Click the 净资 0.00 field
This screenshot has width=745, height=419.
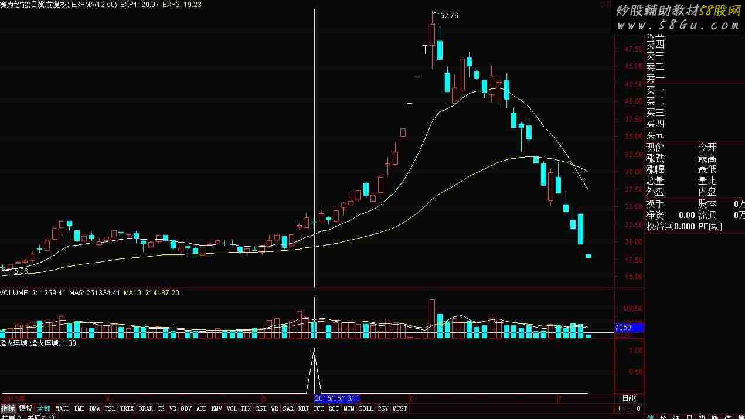click(x=671, y=216)
